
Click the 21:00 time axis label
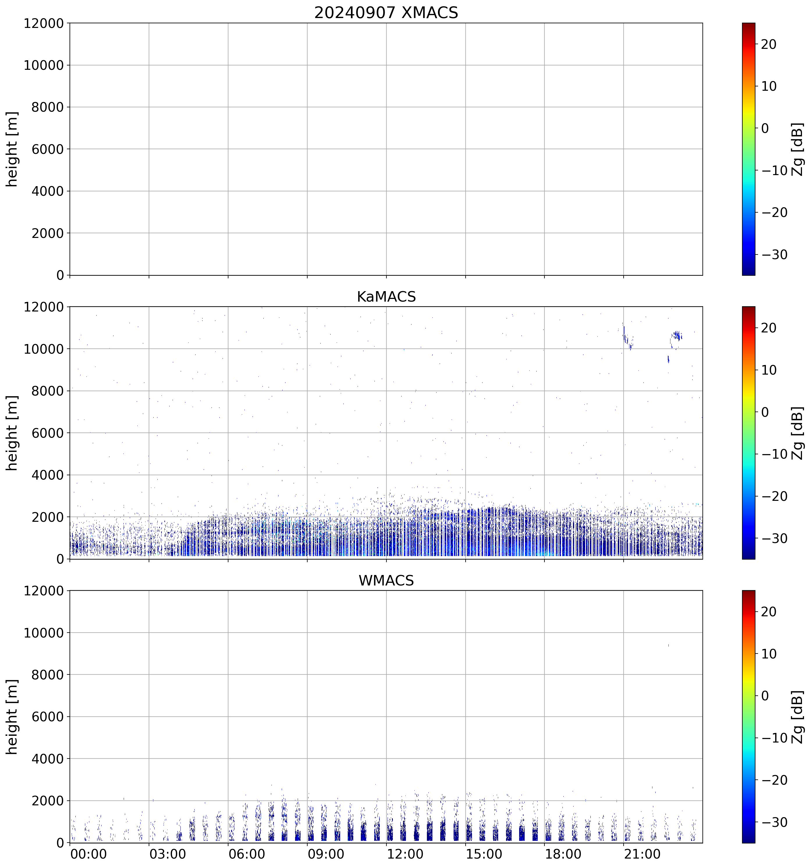point(642,854)
